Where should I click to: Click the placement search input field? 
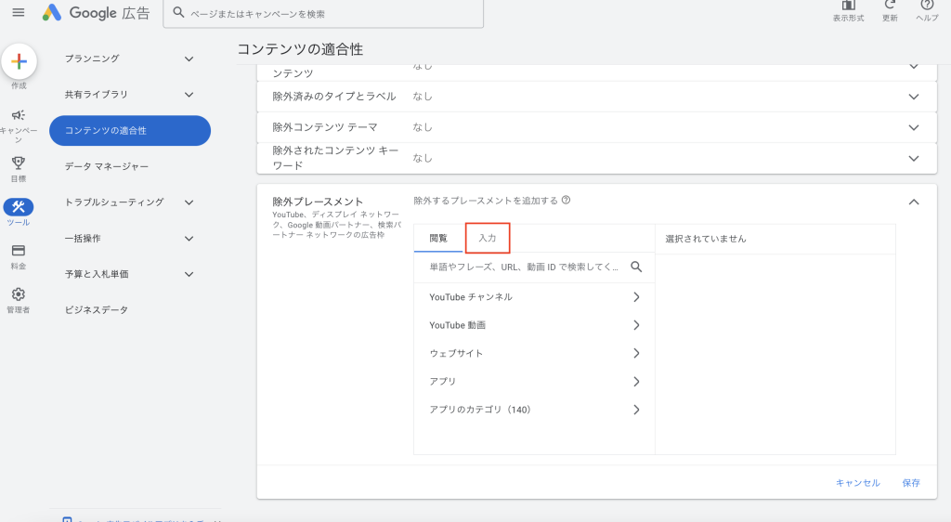(523, 268)
